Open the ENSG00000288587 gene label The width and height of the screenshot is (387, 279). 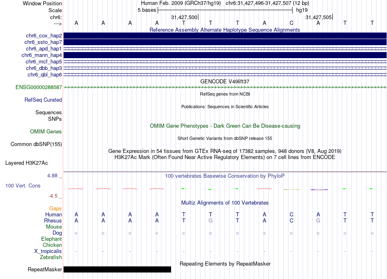(39, 87)
